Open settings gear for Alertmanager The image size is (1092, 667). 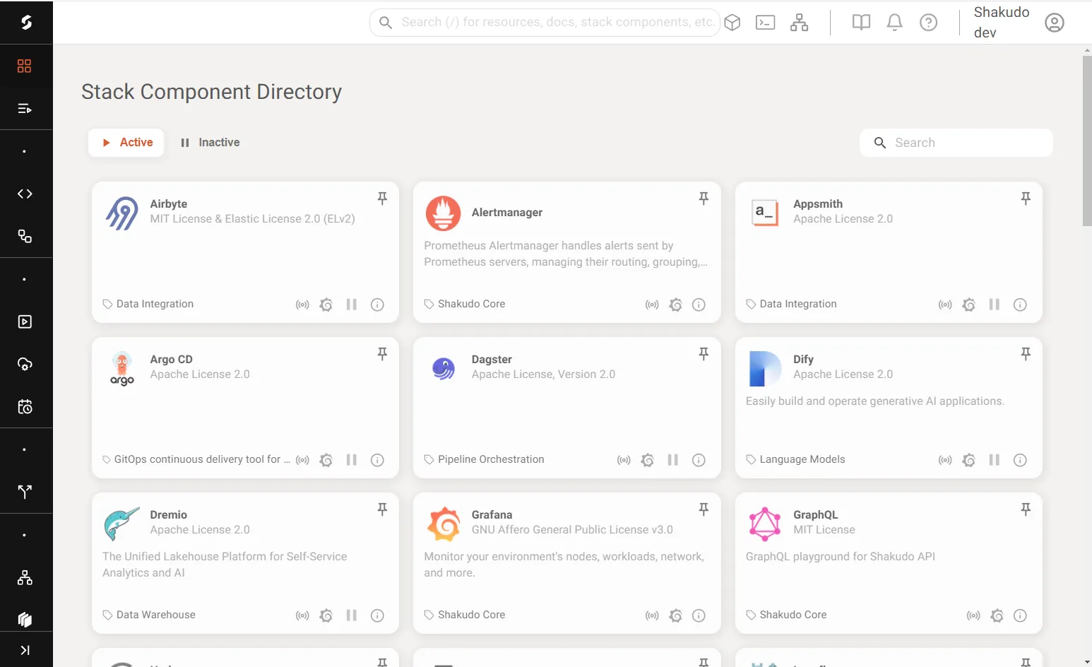tap(676, 305)
